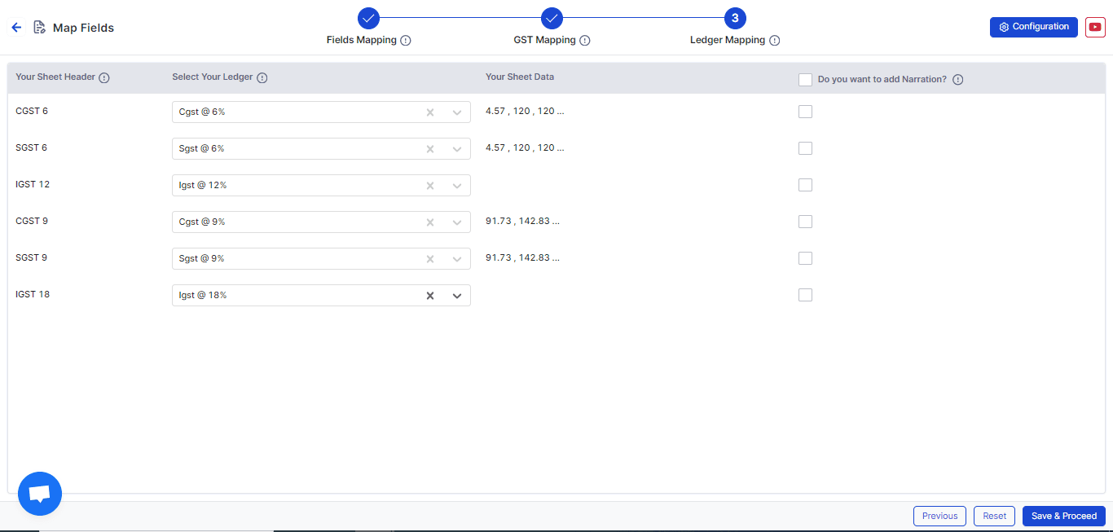Click the IGST 18 sheet header text
This screenshot has width=1113, height=532.
[x=33, y=294]
